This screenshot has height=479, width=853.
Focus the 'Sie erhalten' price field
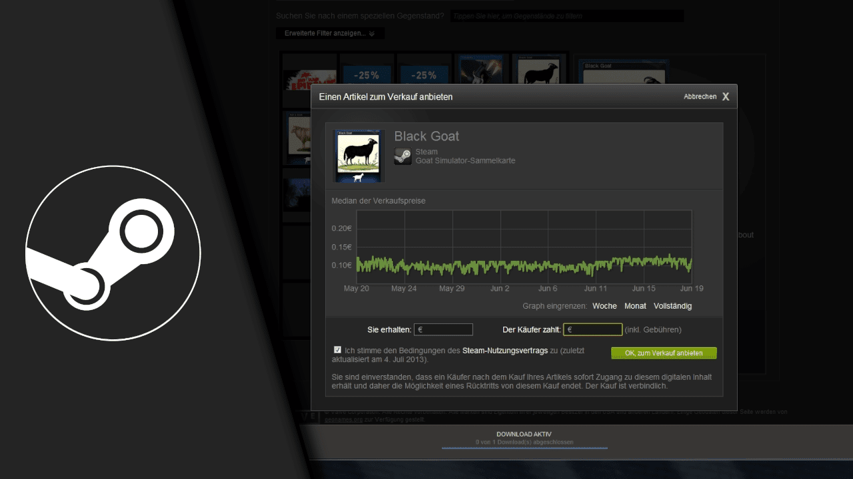443,329
